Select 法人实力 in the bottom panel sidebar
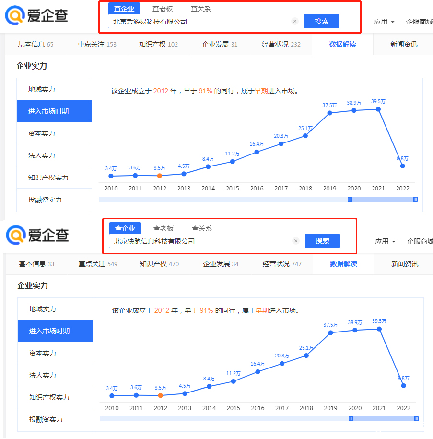The height and width of the screenshot is (439, 433). pos(55,375)
